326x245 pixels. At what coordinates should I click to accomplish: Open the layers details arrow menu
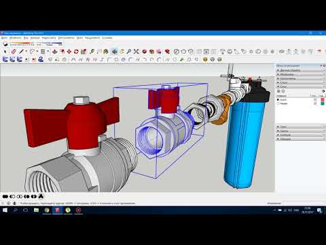click(x=323, y=91)
